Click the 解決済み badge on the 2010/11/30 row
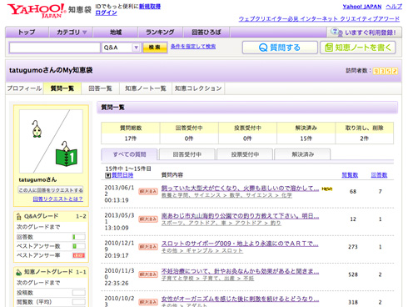408x307 pixels. point(148,274)
